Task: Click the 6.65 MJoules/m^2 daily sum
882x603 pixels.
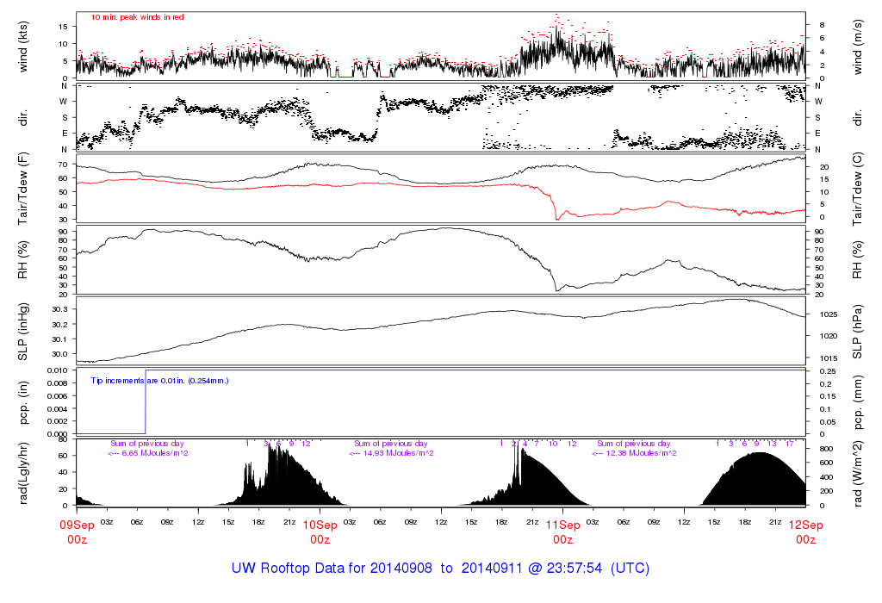Action: 147,453
